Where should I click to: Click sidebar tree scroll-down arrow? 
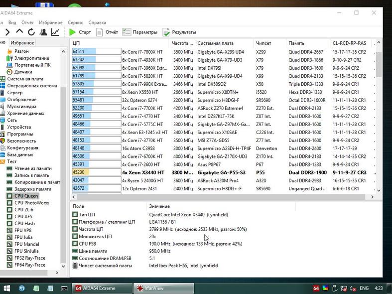tap(63, 266)
